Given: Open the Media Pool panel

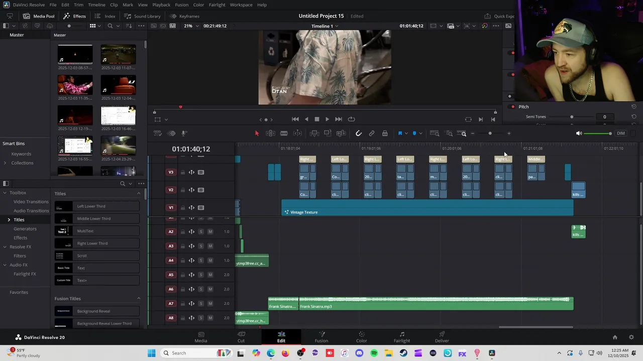Looking at the screenshot, I should (39, 16).
